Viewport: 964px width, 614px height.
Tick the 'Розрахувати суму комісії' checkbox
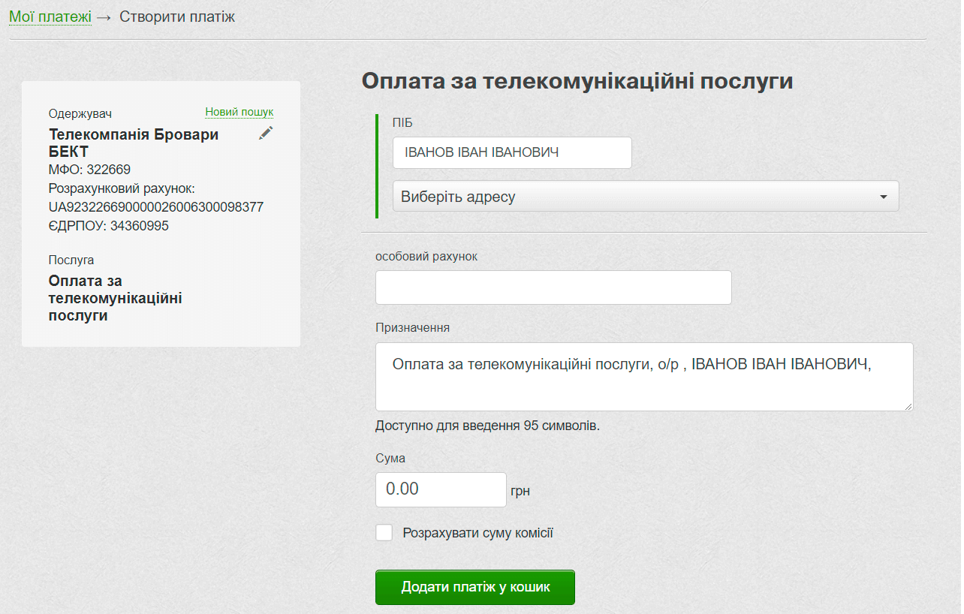click(384, 533)
